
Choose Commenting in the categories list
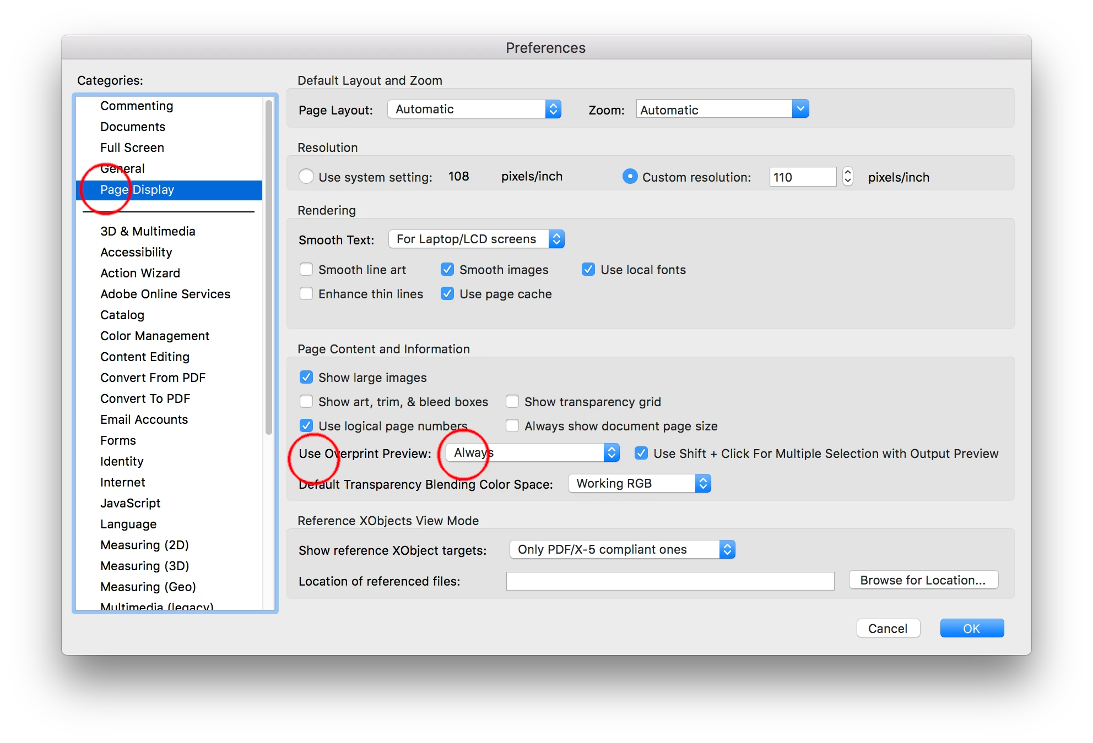pyautogui.click(x=137, y=106)
